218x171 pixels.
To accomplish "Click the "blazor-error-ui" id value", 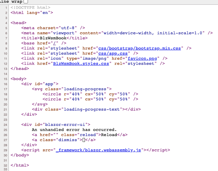I will point(65,125).
